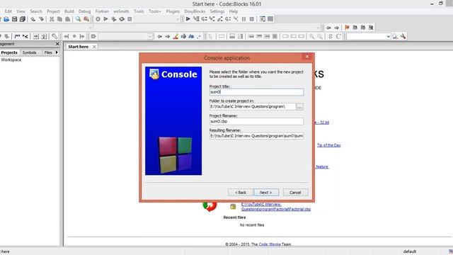Browse for project folder with ellipsis button
This screenshot has height=255, width=453.
click(300, 107)
